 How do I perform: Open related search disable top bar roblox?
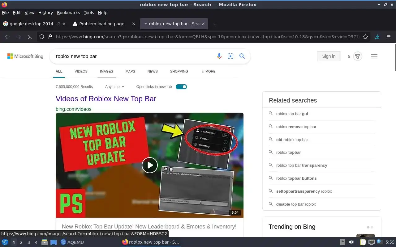coord(296,204)
